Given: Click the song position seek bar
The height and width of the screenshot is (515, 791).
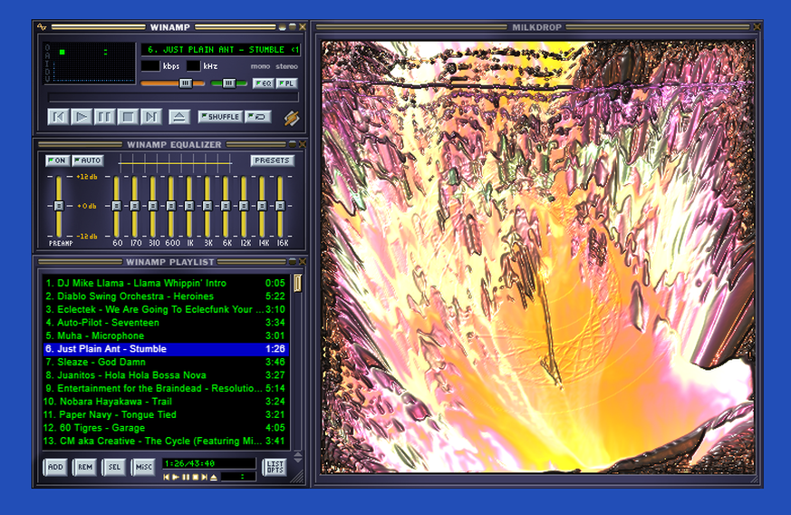Looking at the screenshot, I should point(173,97).
